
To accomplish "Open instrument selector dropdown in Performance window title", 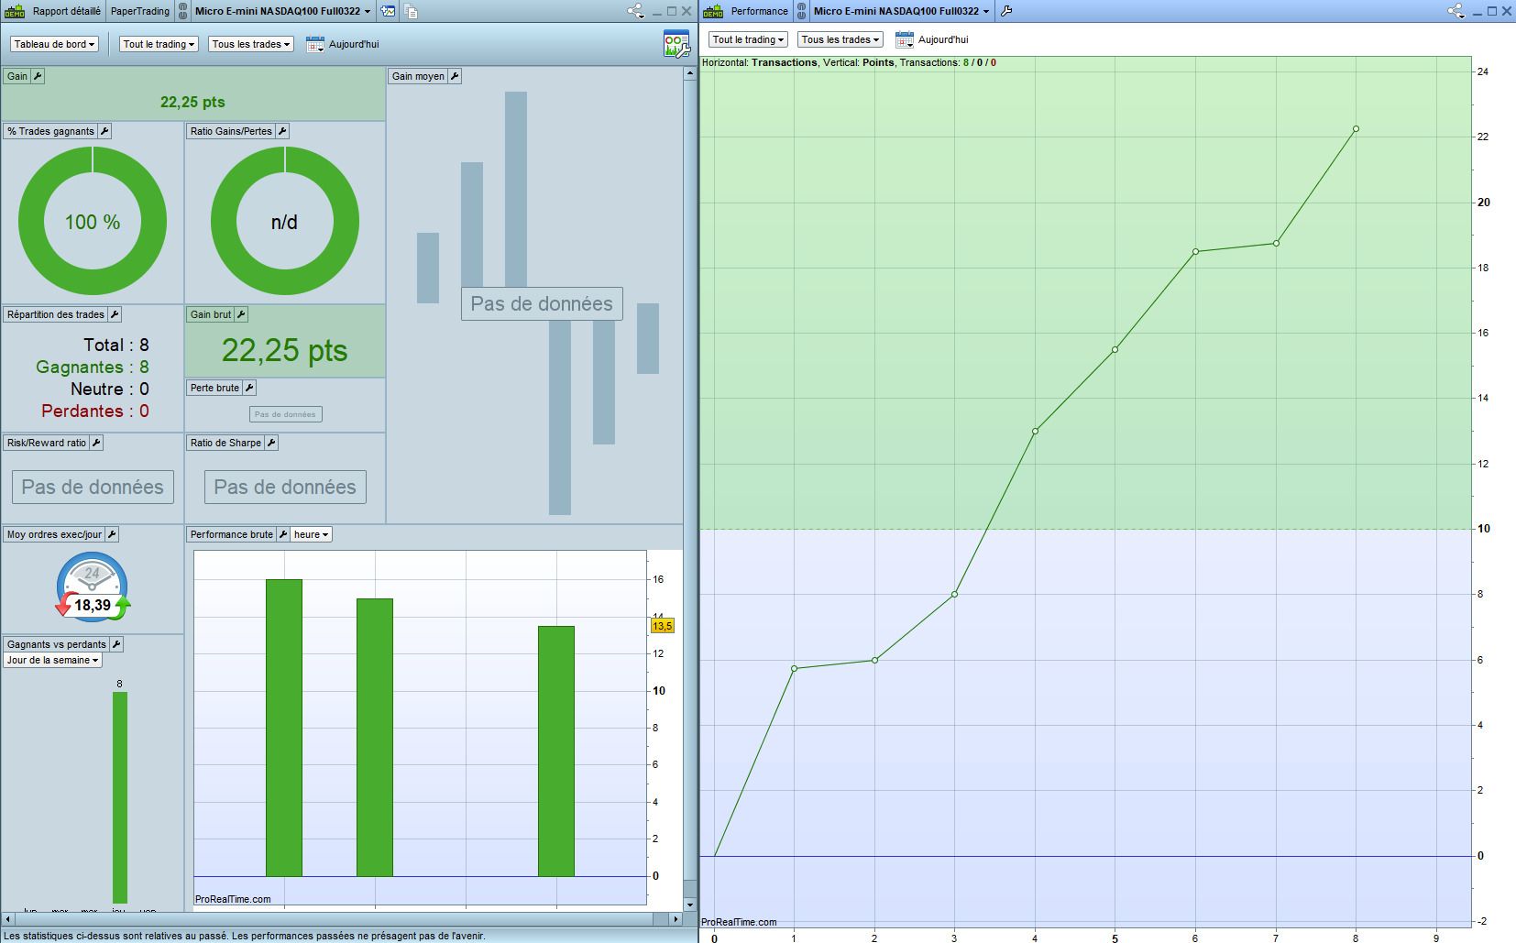I will tap(902, 11).
